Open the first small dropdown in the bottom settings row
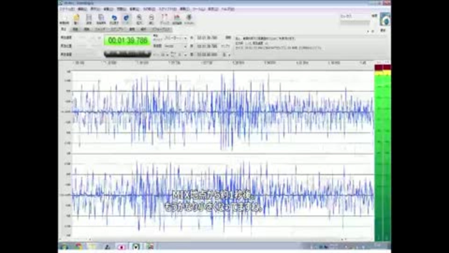Viewport: 449px width, 253px height. 164,54
